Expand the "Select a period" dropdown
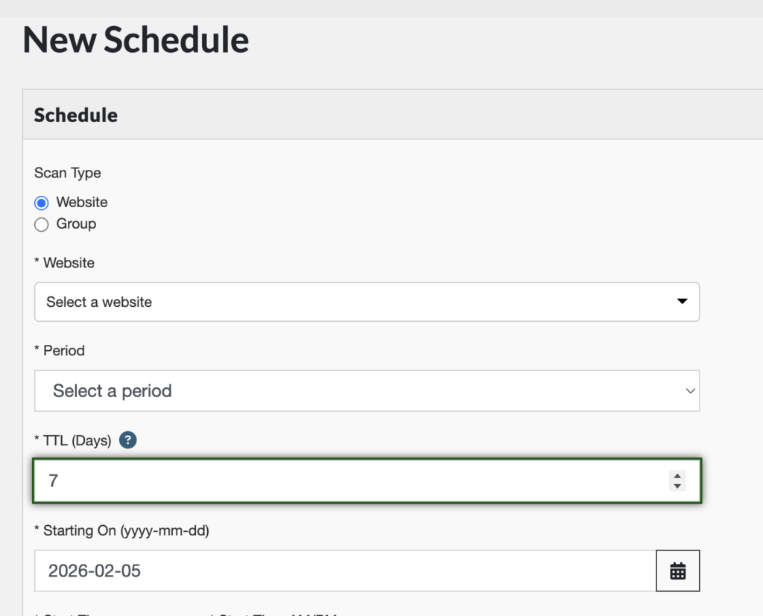 click(358, 391)
